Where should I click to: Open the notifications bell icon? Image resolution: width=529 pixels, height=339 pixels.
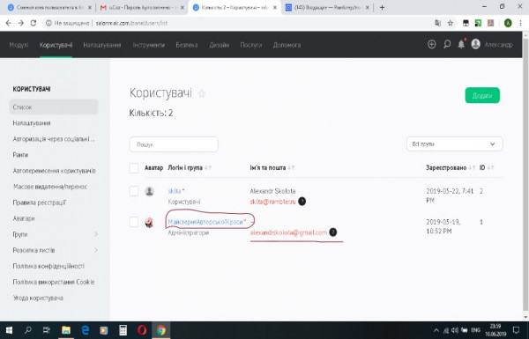click(461, 44)
